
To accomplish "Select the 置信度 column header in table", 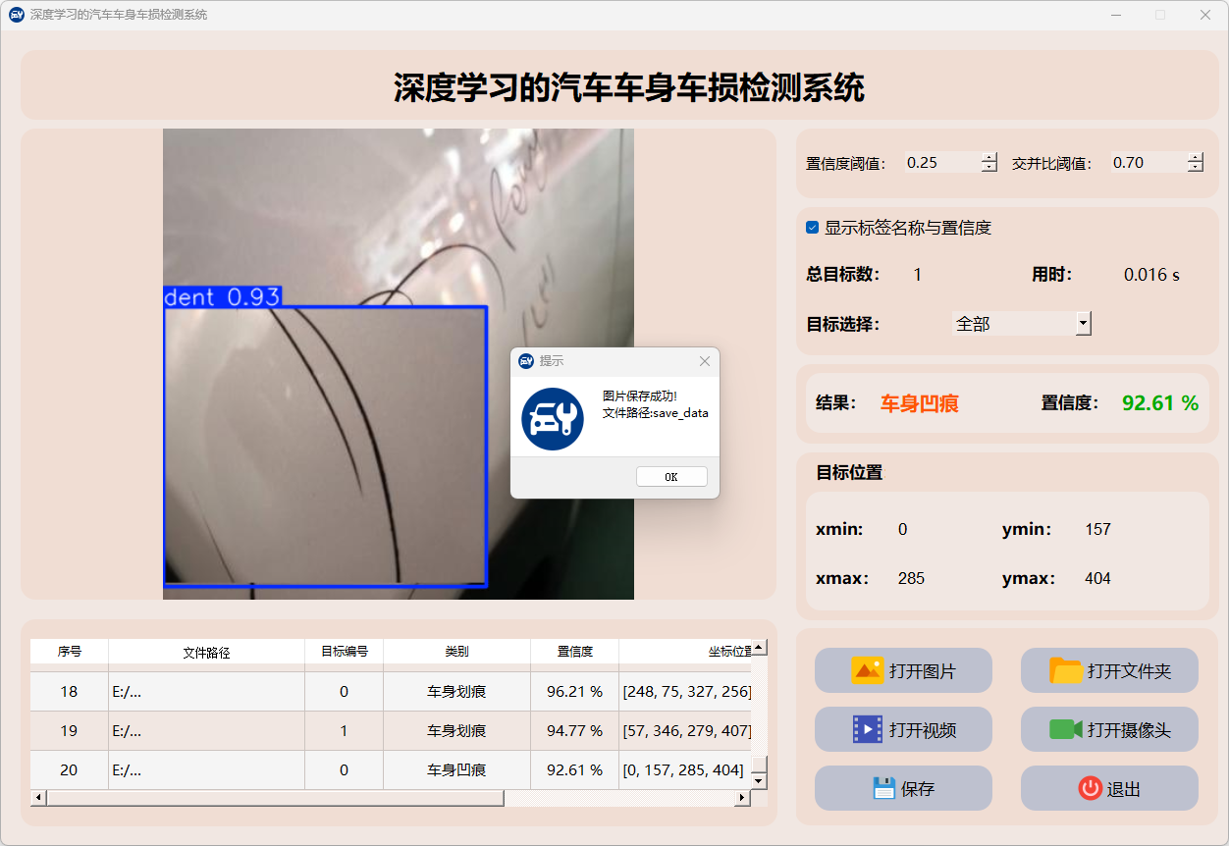I will tap(574, 652).
